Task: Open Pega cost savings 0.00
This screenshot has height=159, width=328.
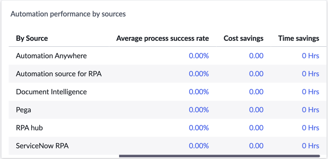Action: click(x=256, y=110)
